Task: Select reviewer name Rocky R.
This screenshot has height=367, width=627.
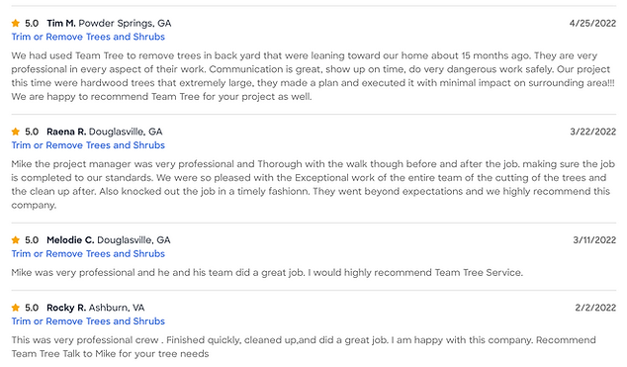Action: (66, 308)
